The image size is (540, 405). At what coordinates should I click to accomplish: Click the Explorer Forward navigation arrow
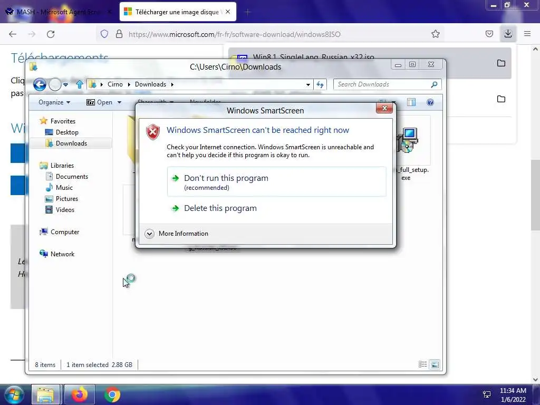click(55, 84)
